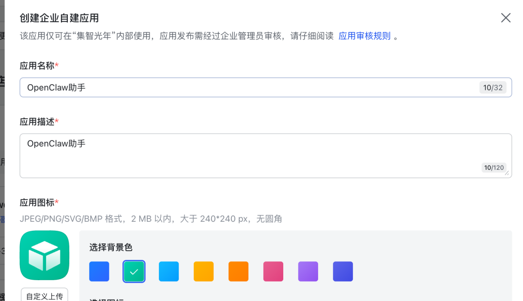The width and height of the screenshot is (523, 301).
Task: Click the 应用名称 input field
Action: [242, 88]
